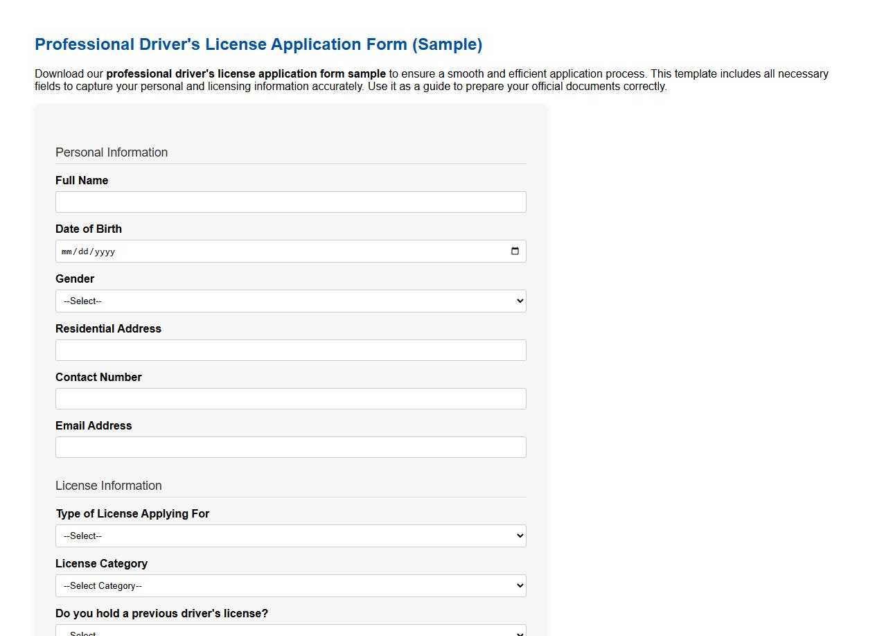Click the mm/dd/yyyy date placeholder
The image size is (875, 636).
coord(88,251)
